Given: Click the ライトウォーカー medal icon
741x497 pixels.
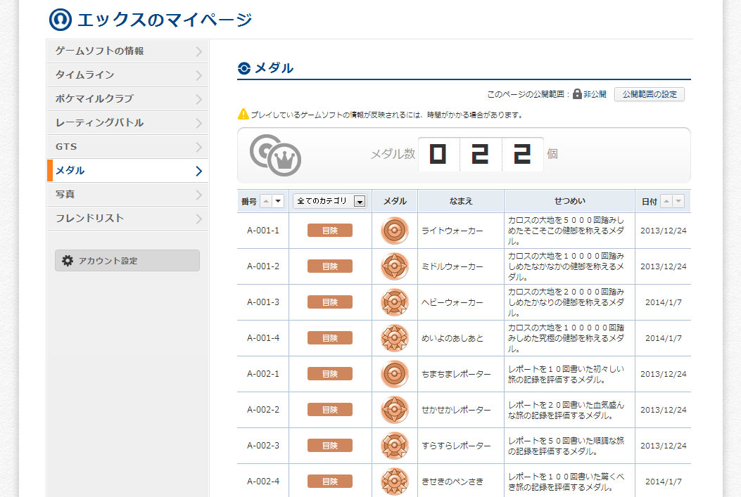Looking at the screenshot, I should [395, 231].
